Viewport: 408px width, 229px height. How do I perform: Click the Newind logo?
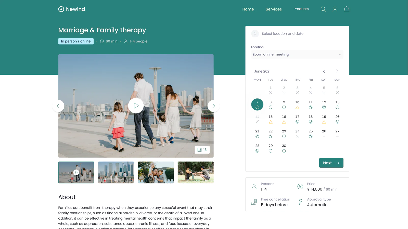point(72,9)
